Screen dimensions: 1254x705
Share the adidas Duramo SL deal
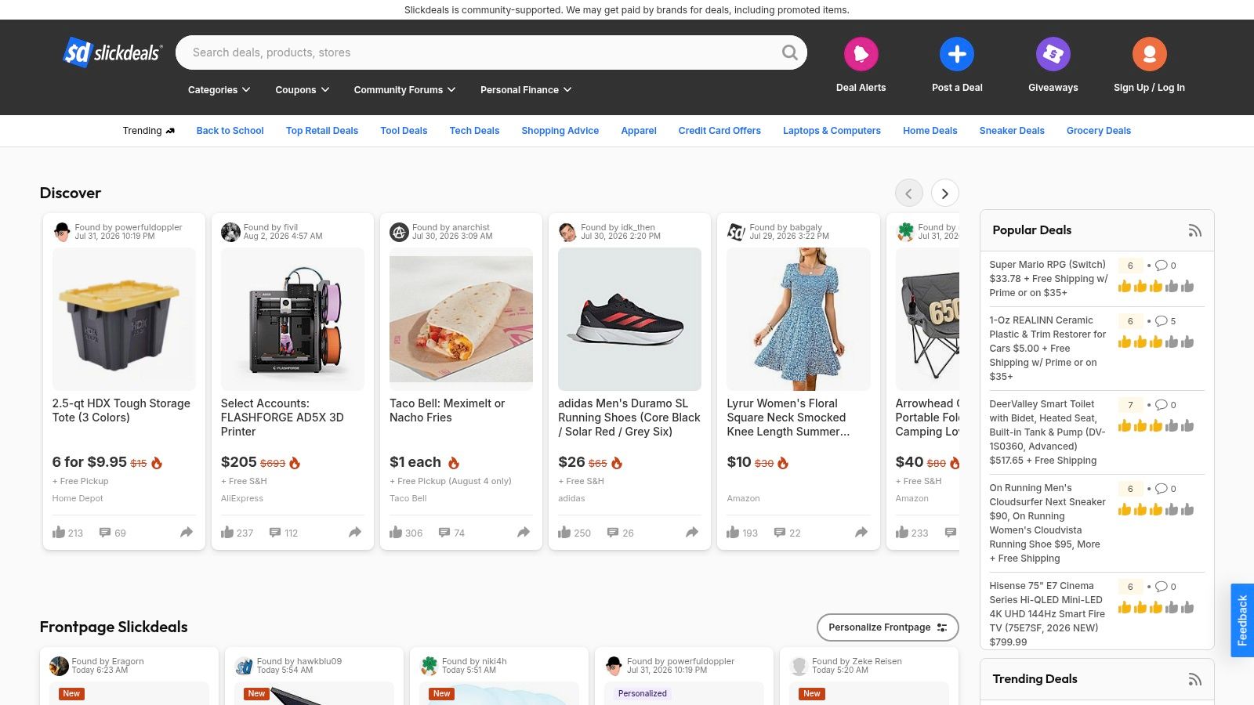[692, 533]
